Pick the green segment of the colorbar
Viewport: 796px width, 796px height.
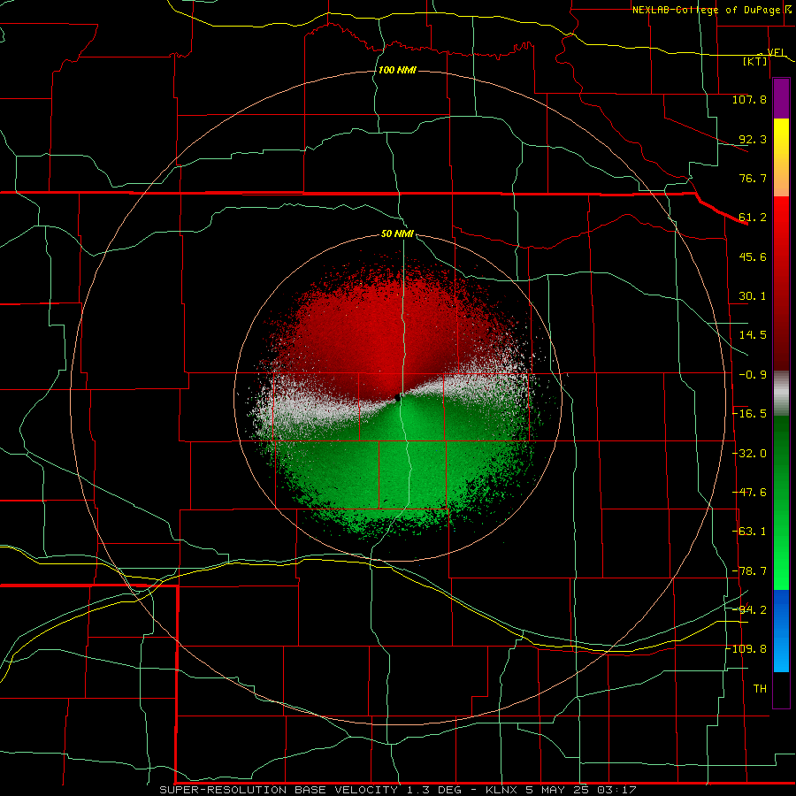click(781, 502)
